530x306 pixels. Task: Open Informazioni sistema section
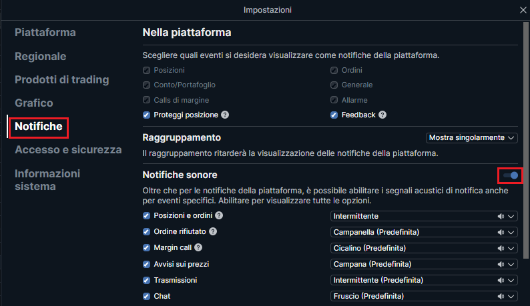point(47,180)
